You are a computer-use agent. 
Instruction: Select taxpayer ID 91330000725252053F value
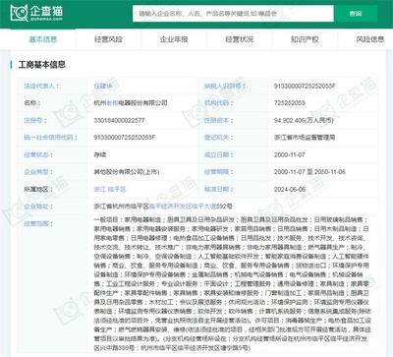coord(305,86)
